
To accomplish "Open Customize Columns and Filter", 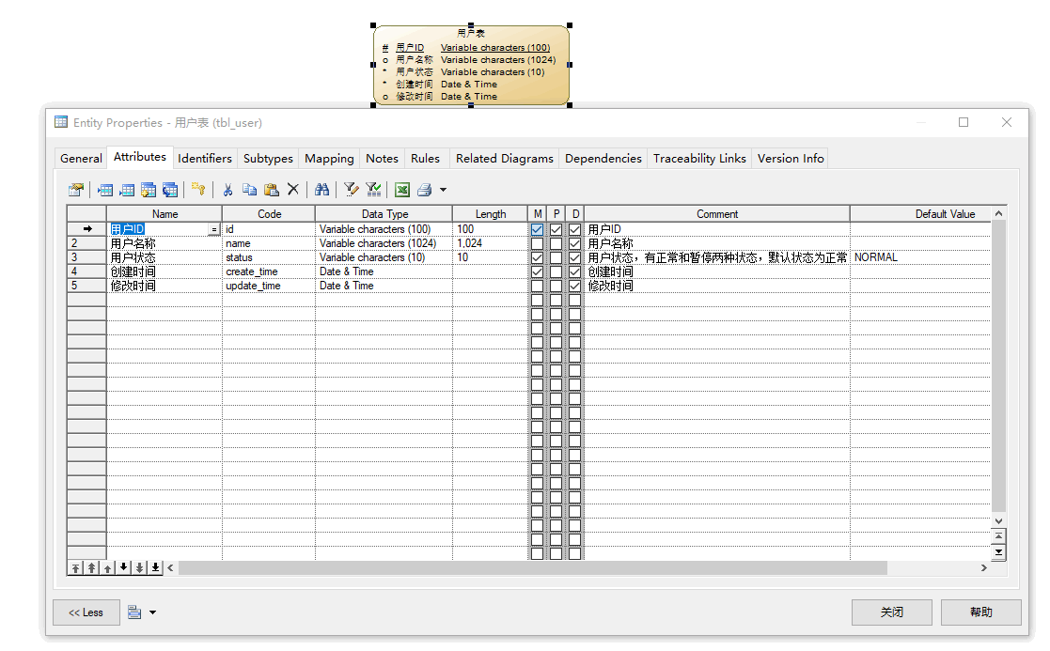I will [351, 190].
